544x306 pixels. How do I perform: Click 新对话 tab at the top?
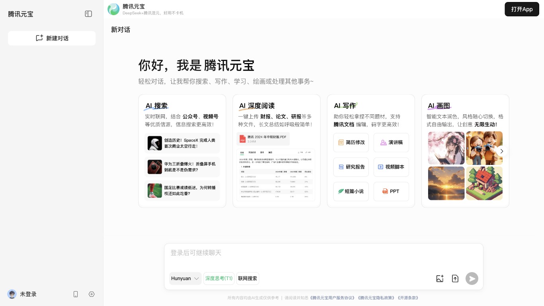[x=120, y=29]
